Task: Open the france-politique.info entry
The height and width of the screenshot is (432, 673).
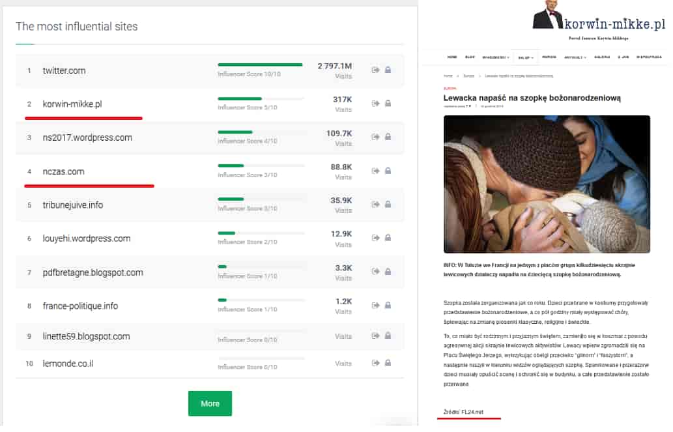Action: [x=80, y=306]
